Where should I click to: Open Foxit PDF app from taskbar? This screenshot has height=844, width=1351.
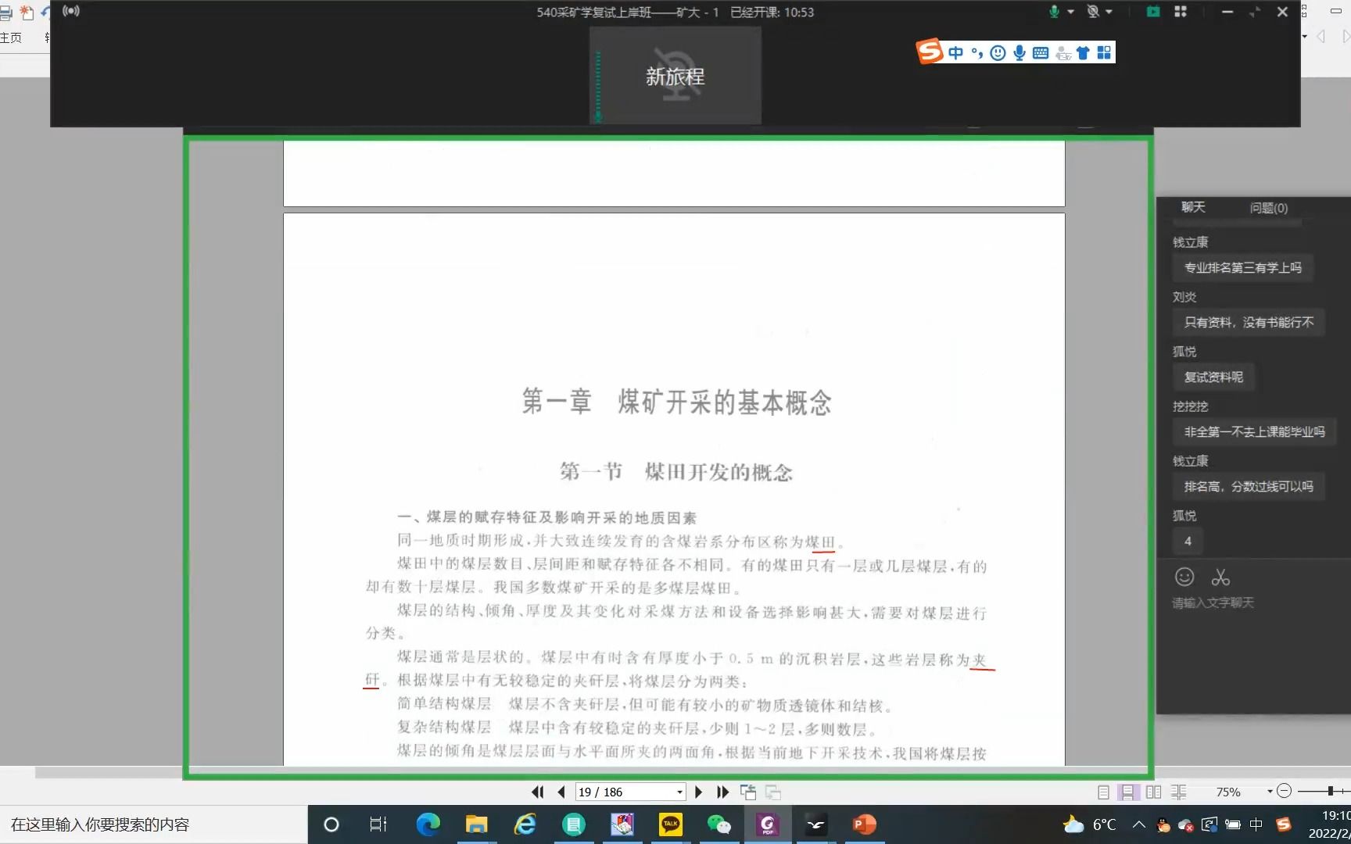pos(767,824)
